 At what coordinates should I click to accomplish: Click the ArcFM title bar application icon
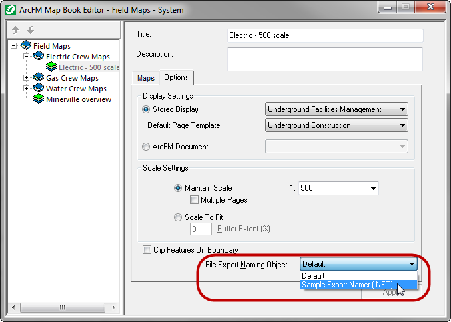11,10
